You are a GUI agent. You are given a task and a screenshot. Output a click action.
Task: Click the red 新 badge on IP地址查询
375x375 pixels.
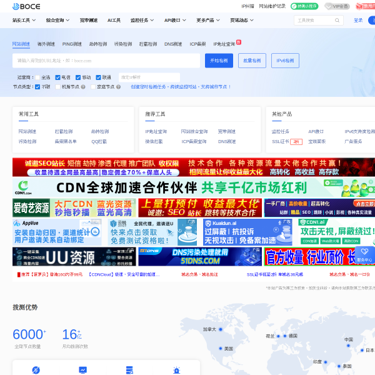pyautogui.click(x=239, y=42)
